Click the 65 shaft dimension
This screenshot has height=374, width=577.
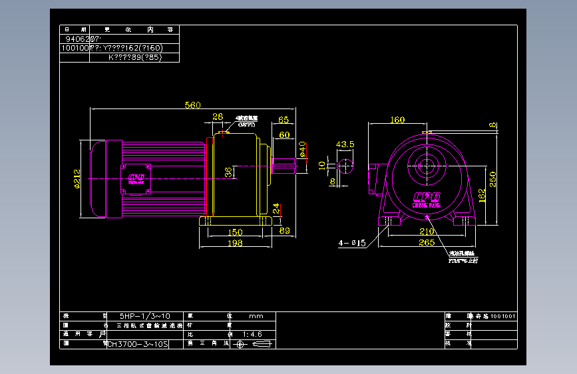(284, 120)
